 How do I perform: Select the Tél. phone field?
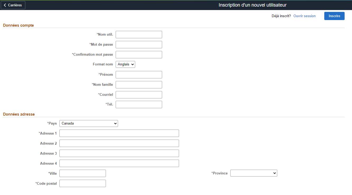pos(139,104)
